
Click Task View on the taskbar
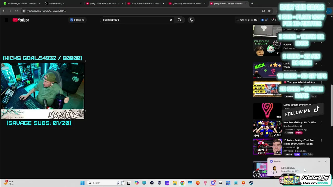(x=129, y=183)
